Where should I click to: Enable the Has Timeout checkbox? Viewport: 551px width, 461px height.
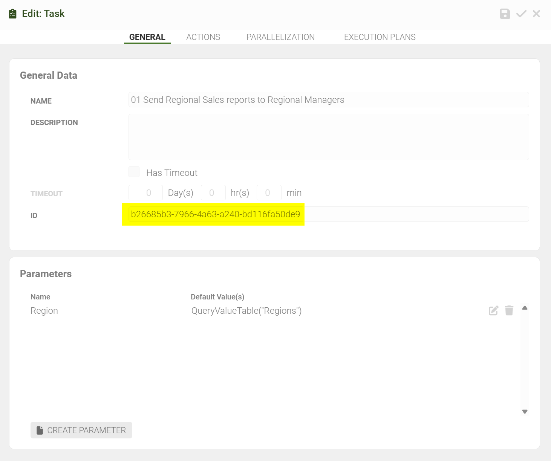[x=134, y=172]
